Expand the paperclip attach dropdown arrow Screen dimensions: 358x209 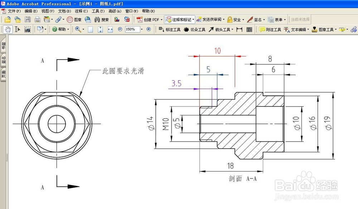coord(63,20)
